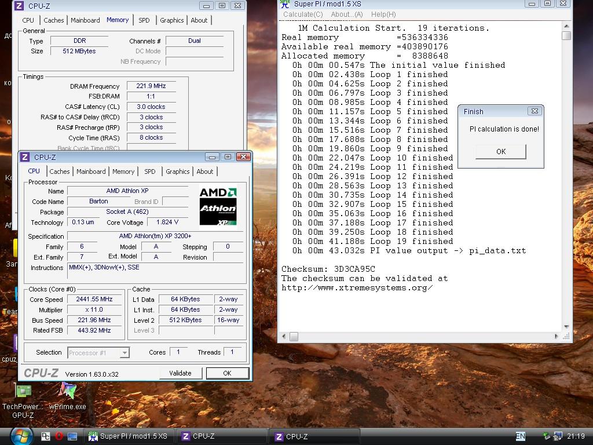Click the network icon in the system tray

point(546,436)
